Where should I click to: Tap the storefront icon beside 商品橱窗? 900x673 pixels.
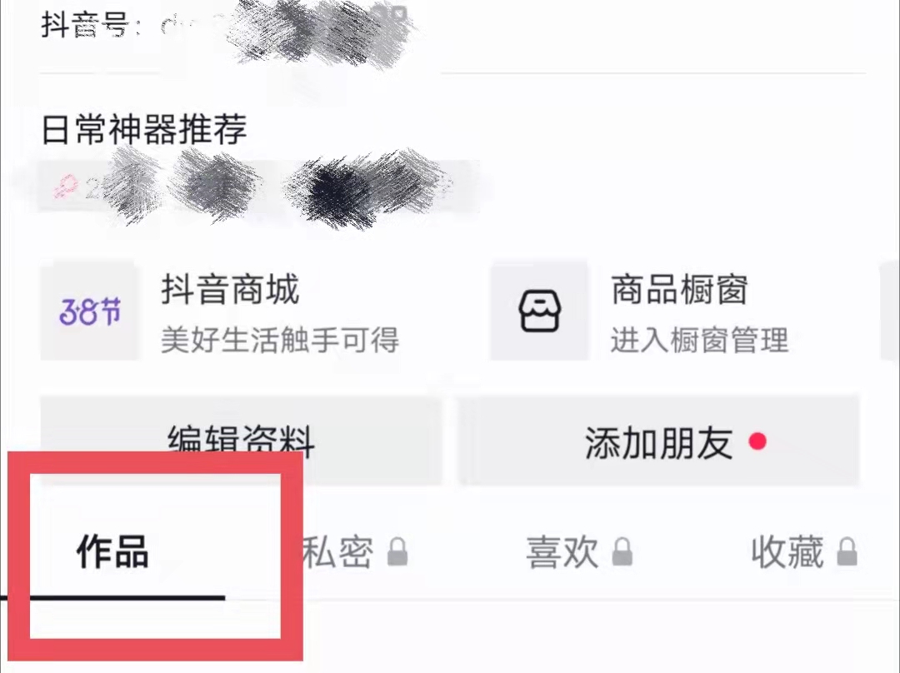click(539, 311)
